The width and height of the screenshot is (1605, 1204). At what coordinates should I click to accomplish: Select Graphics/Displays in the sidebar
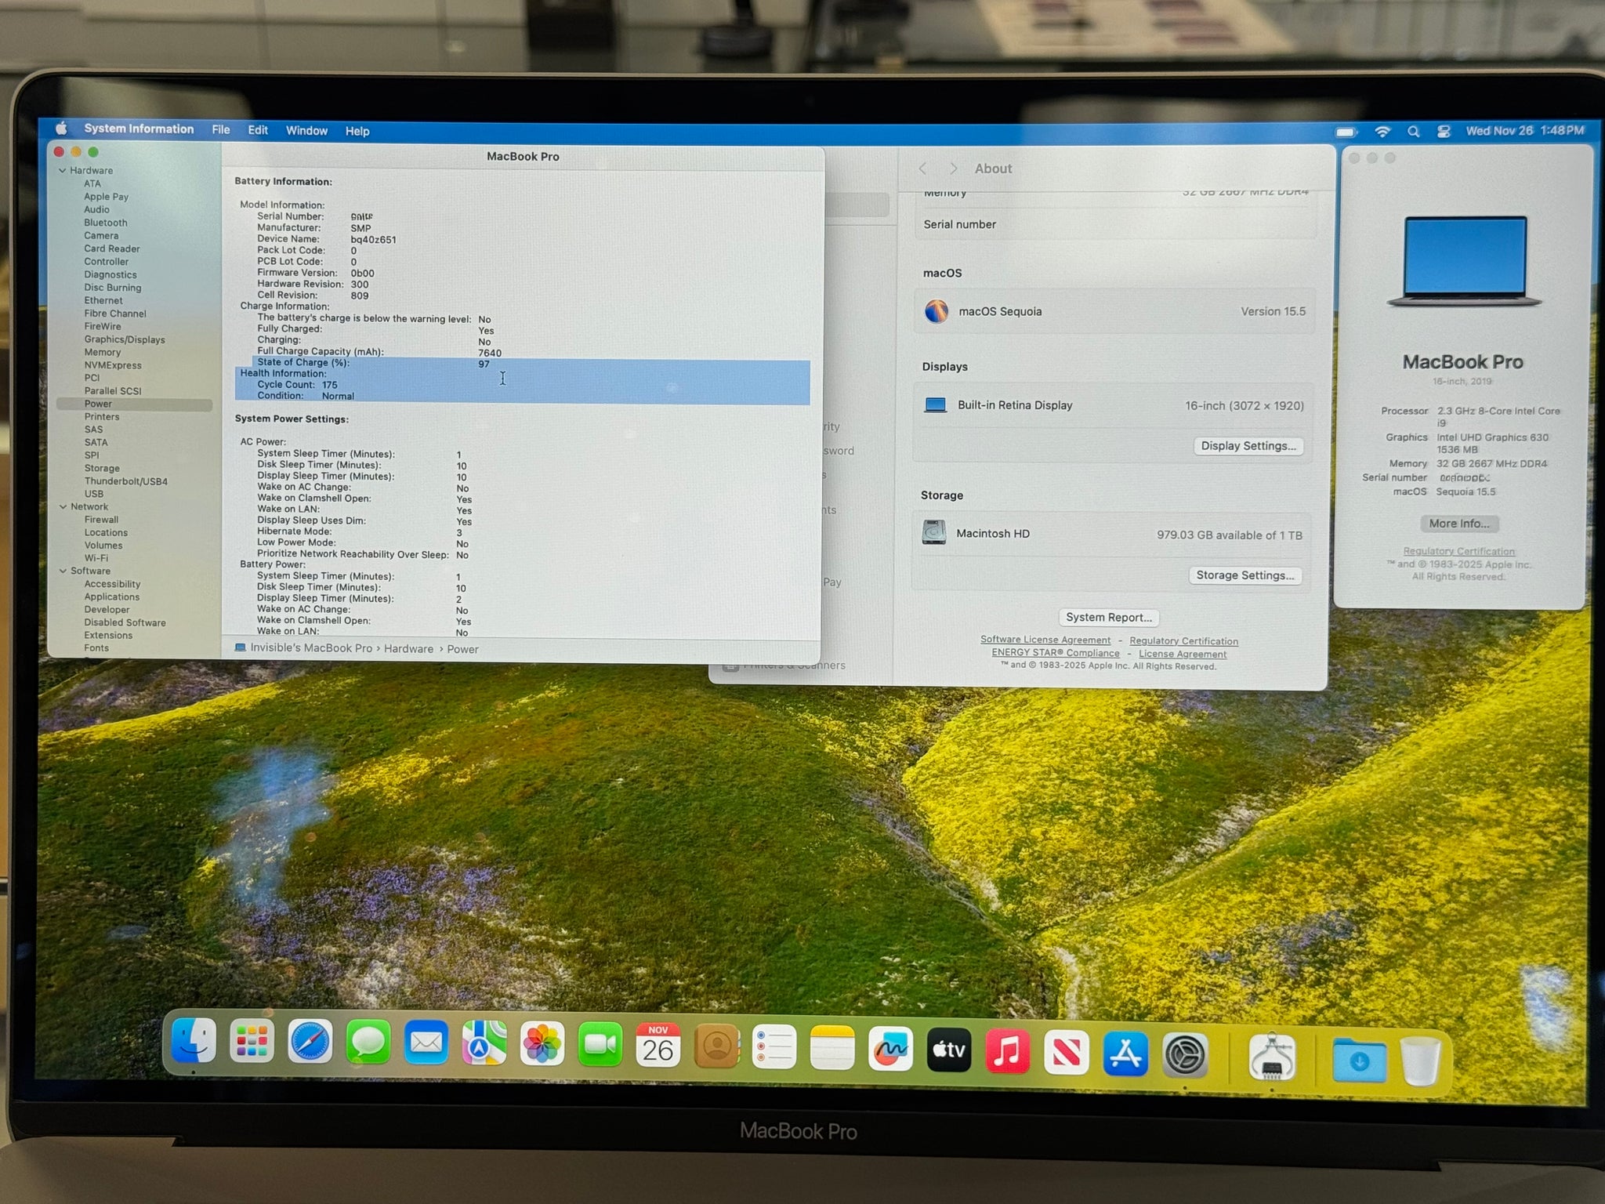pyautogui.click(x=125, y=340)
